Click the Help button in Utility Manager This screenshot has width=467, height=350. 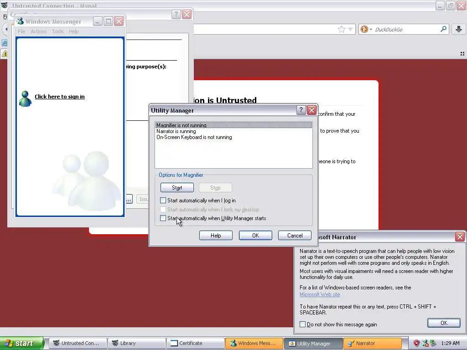[x=216, y=236]
